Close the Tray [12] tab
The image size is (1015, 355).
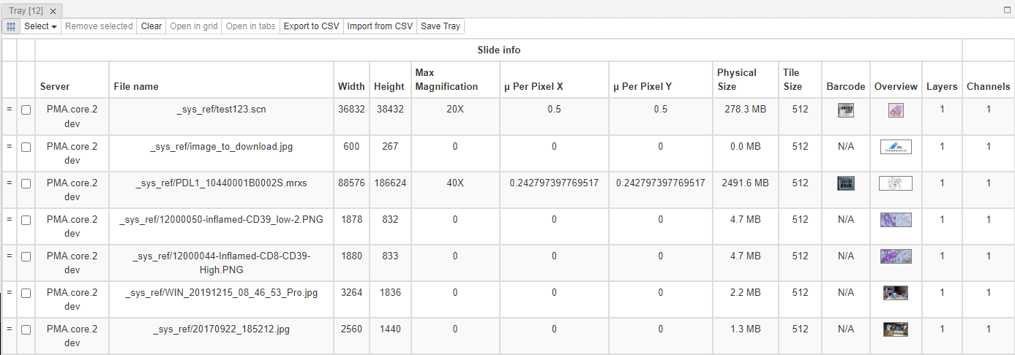[53, 12]
